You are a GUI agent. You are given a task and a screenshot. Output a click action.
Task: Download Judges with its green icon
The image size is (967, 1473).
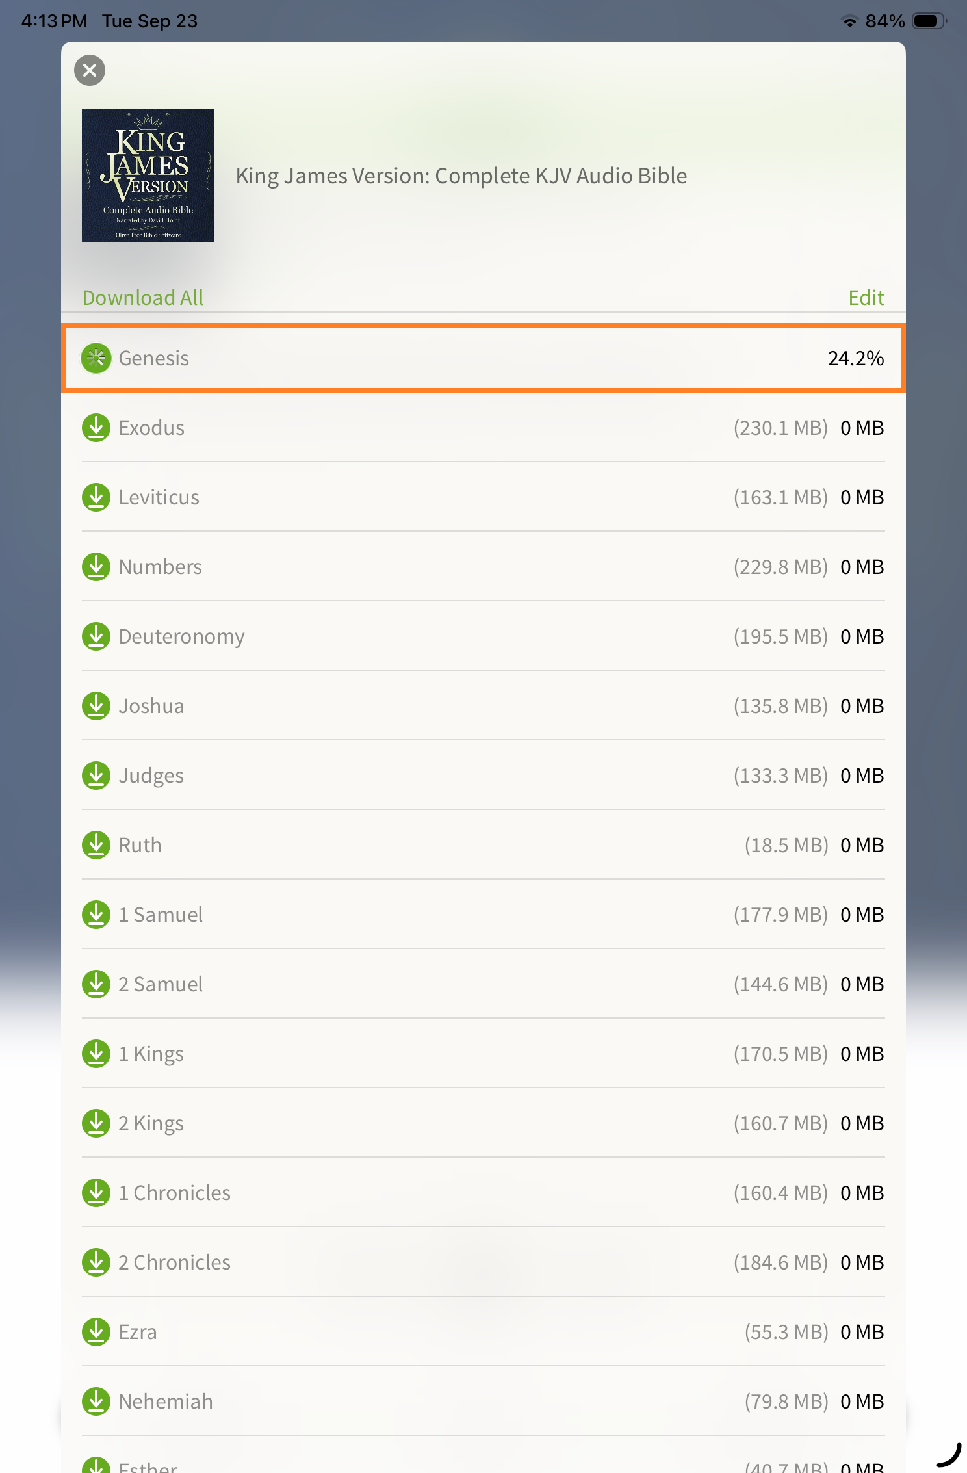point(96,776)
